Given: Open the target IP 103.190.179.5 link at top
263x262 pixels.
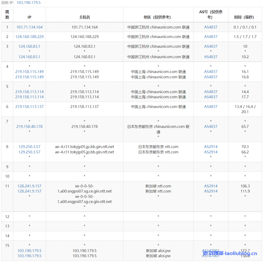Looking at the screenshot, I should [29, 3].
